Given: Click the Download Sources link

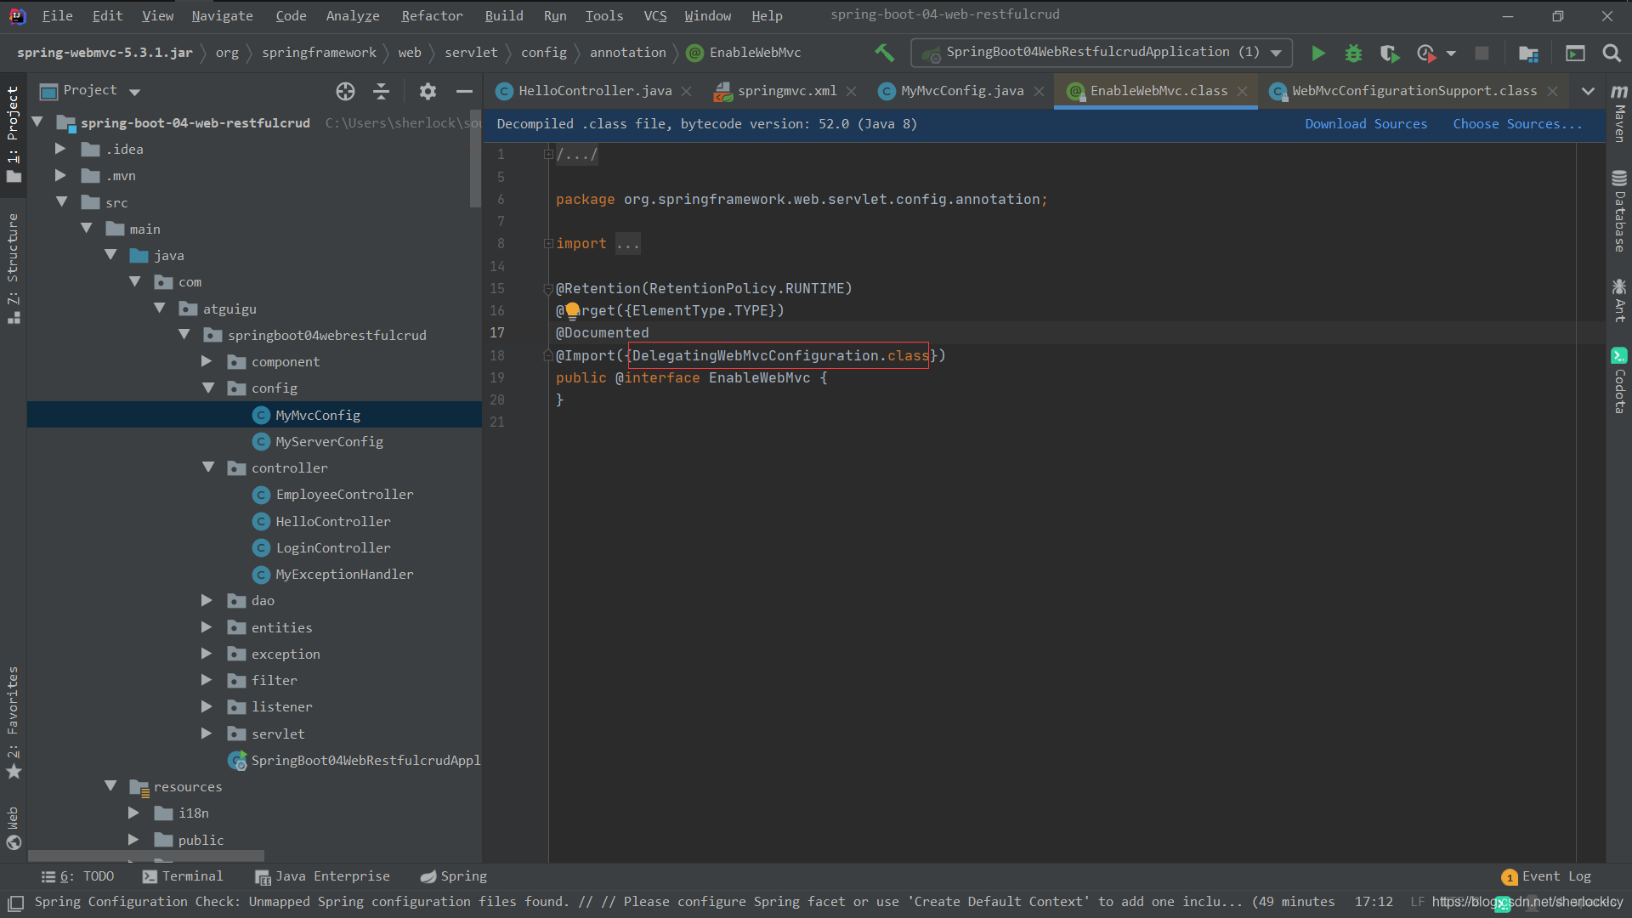Looking at the screenshot, I should [1366, 124].
